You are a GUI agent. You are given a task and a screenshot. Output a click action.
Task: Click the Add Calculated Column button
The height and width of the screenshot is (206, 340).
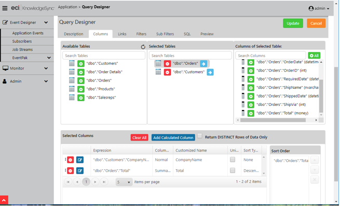(173, 138)
